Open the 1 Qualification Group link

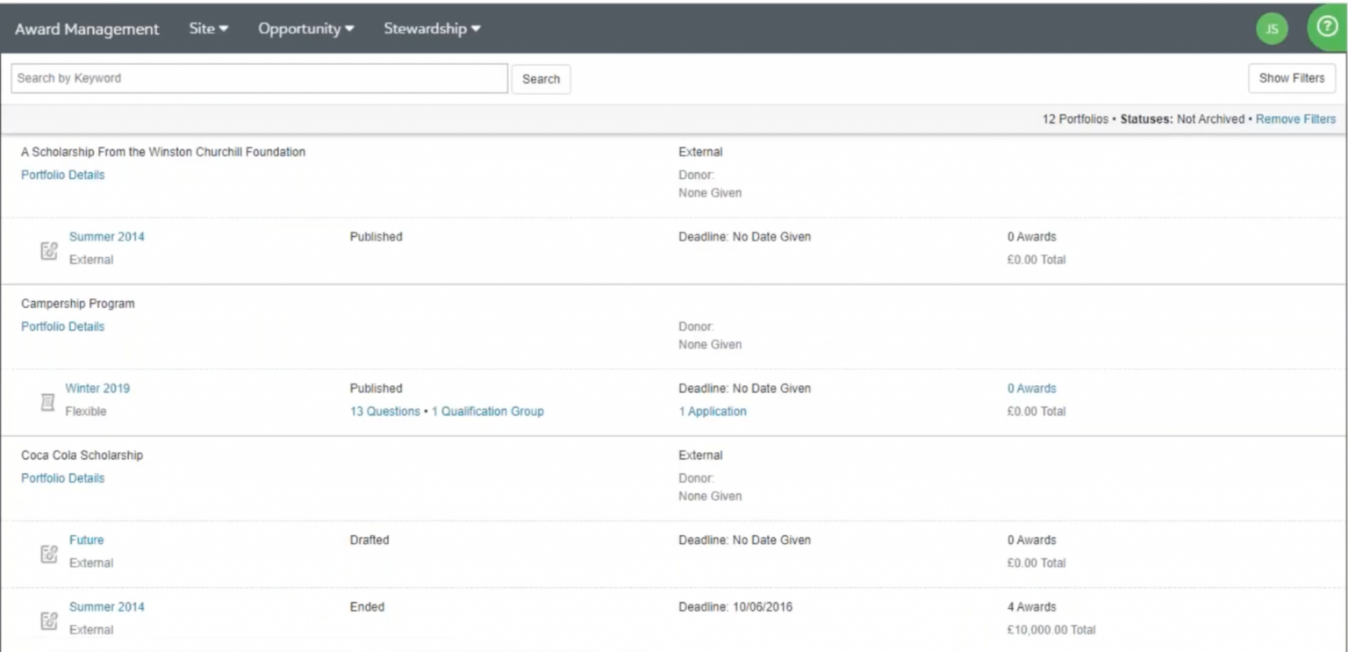point(489,411)
